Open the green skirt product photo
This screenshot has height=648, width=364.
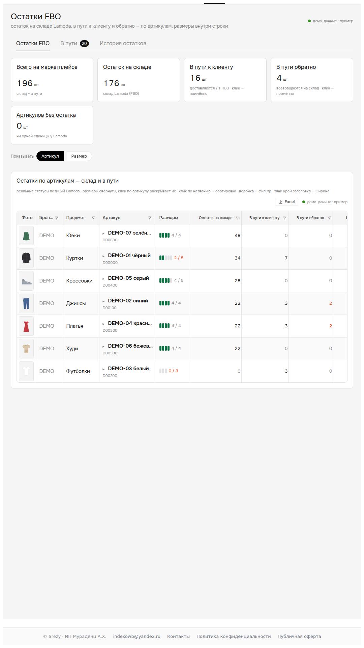[x=26, y=236]
